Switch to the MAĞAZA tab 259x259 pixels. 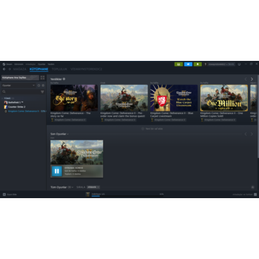(x=20, y=69)
